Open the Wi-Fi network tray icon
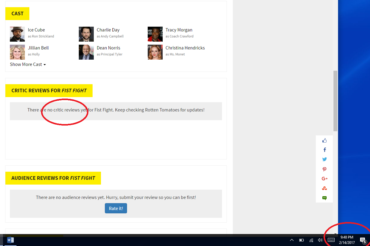This screenshot has height=246, width=370. coord(311,240)
